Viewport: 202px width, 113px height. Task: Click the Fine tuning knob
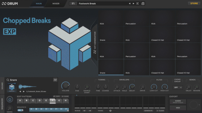point(98,87)
